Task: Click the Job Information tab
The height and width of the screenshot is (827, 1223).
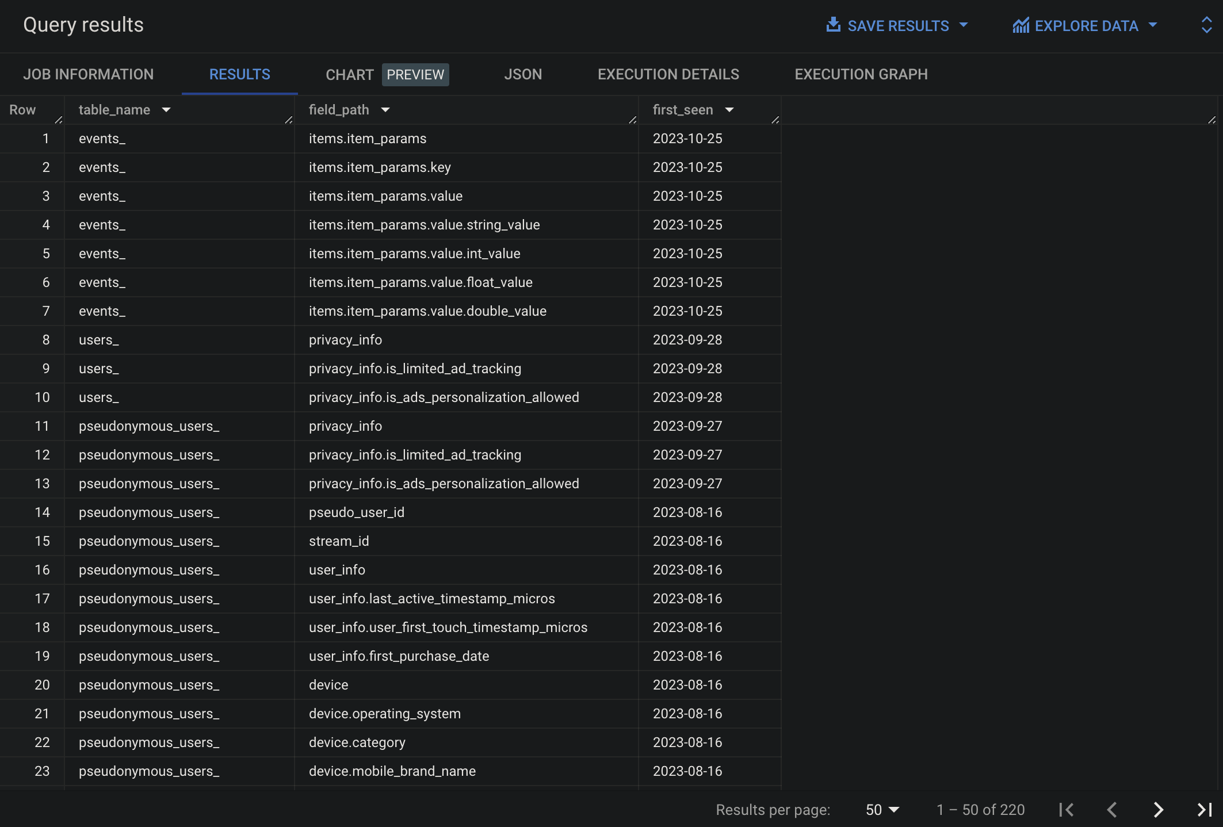Action: coord(89,74)
